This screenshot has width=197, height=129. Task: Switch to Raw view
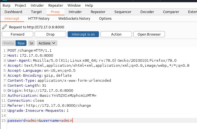[21, 43]
